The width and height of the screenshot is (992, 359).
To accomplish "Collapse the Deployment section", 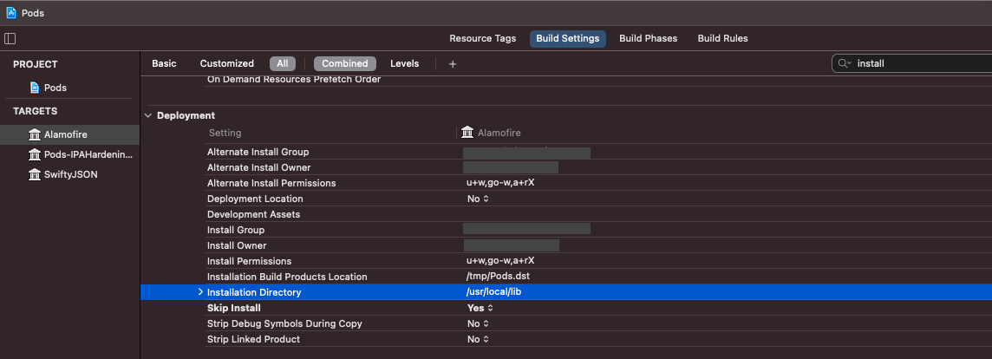I will (148, 115).
